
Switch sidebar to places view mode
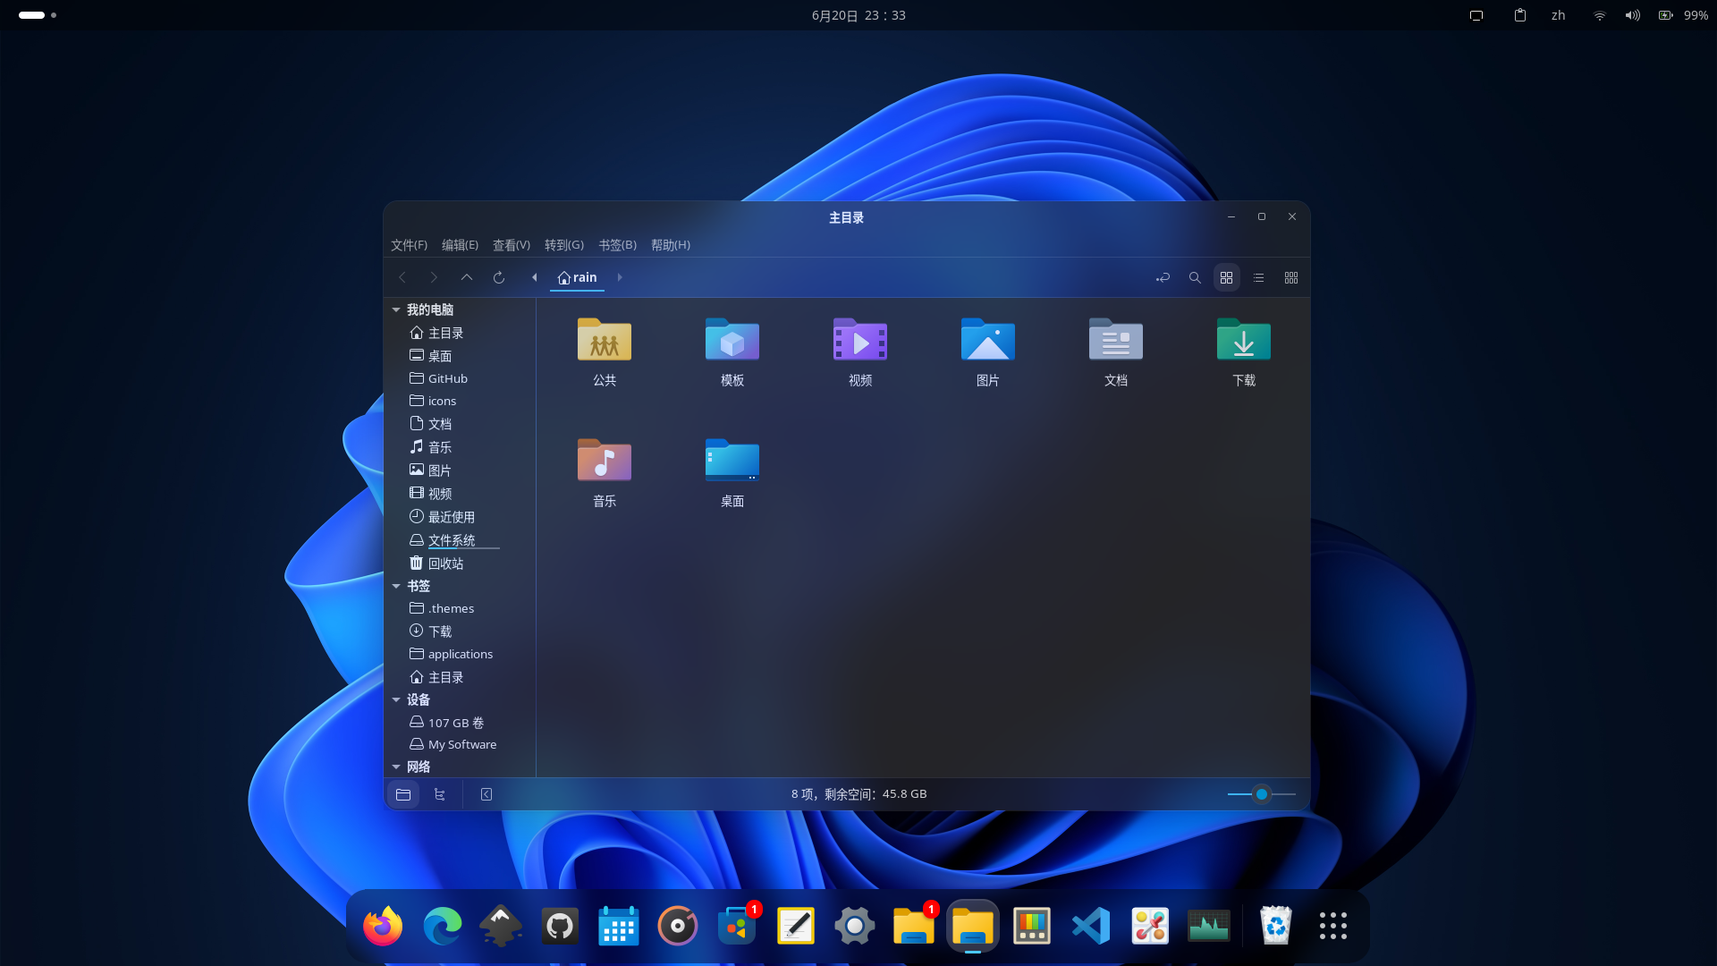pos(403,793)
